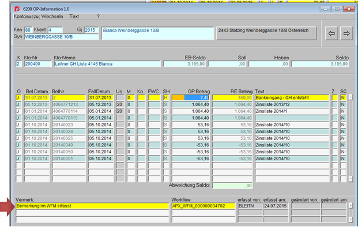Select BelNr cell 20140051
Image resolution: width=358 pixels, height=227 pixels.
pyautogui.click(x=69, y=158)
